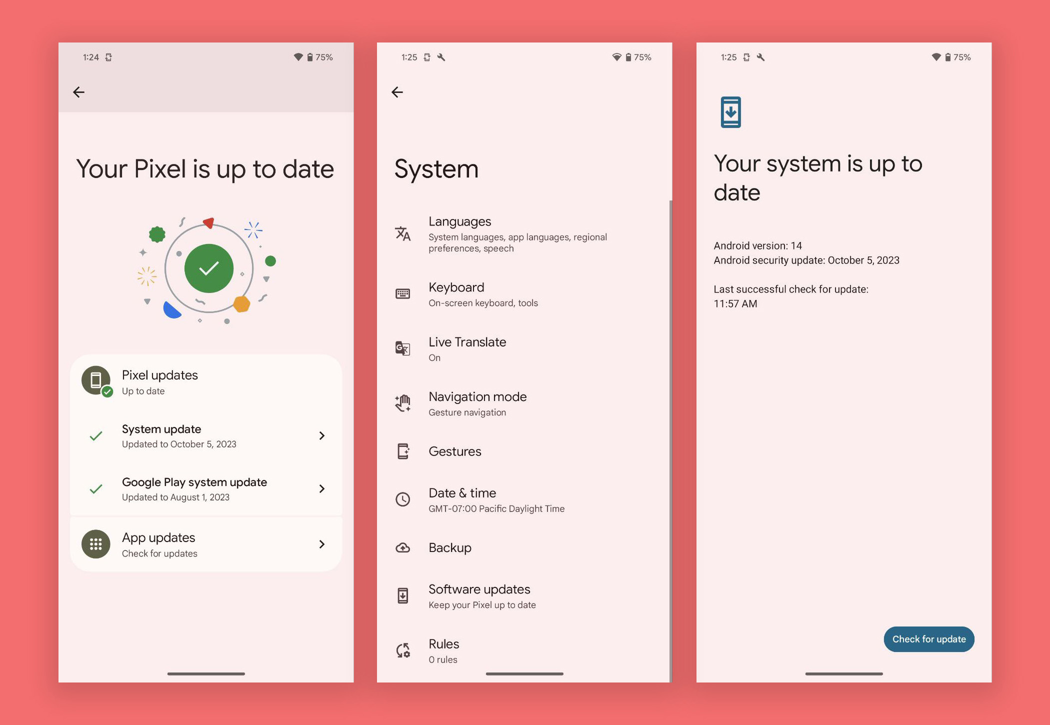Click the Software updates icon
This screenshot has height=725, width=1050.
403,596
